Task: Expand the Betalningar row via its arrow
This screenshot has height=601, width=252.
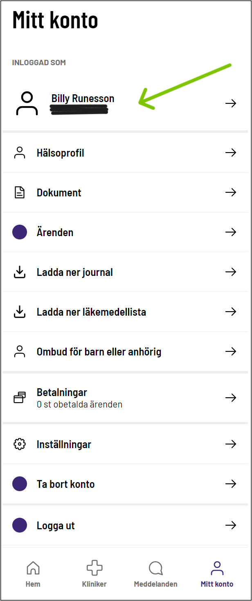Action: click(231, 397)
